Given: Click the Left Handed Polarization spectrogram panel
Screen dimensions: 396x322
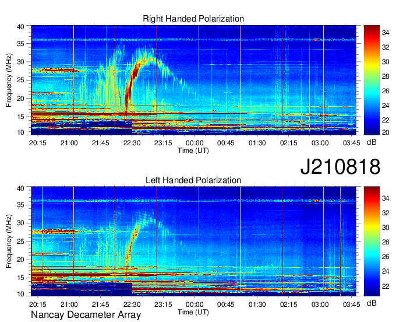Looking at the screenshot, I should [193, 241].
